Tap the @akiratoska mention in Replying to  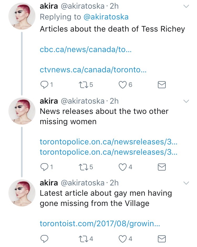(x=106, y=17)
